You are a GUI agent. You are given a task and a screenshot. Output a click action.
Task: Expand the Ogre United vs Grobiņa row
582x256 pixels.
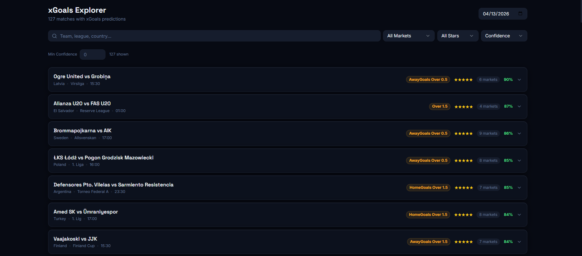(x=519, y=80)
